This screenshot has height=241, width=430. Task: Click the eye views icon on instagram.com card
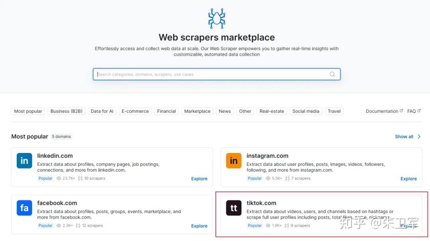coord(268,178)
